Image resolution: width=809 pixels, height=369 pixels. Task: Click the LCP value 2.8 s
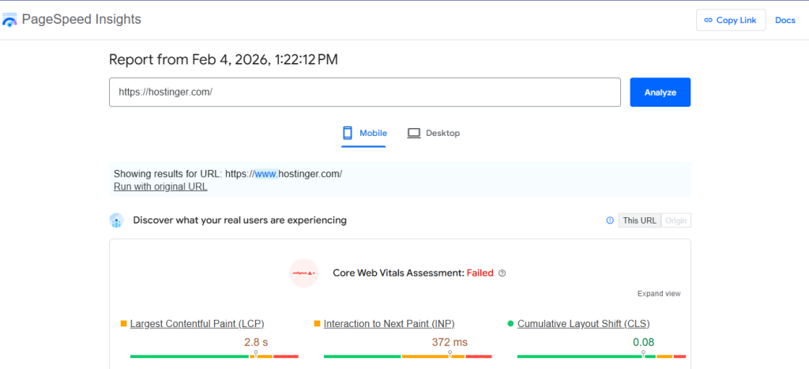pos(256,342)
